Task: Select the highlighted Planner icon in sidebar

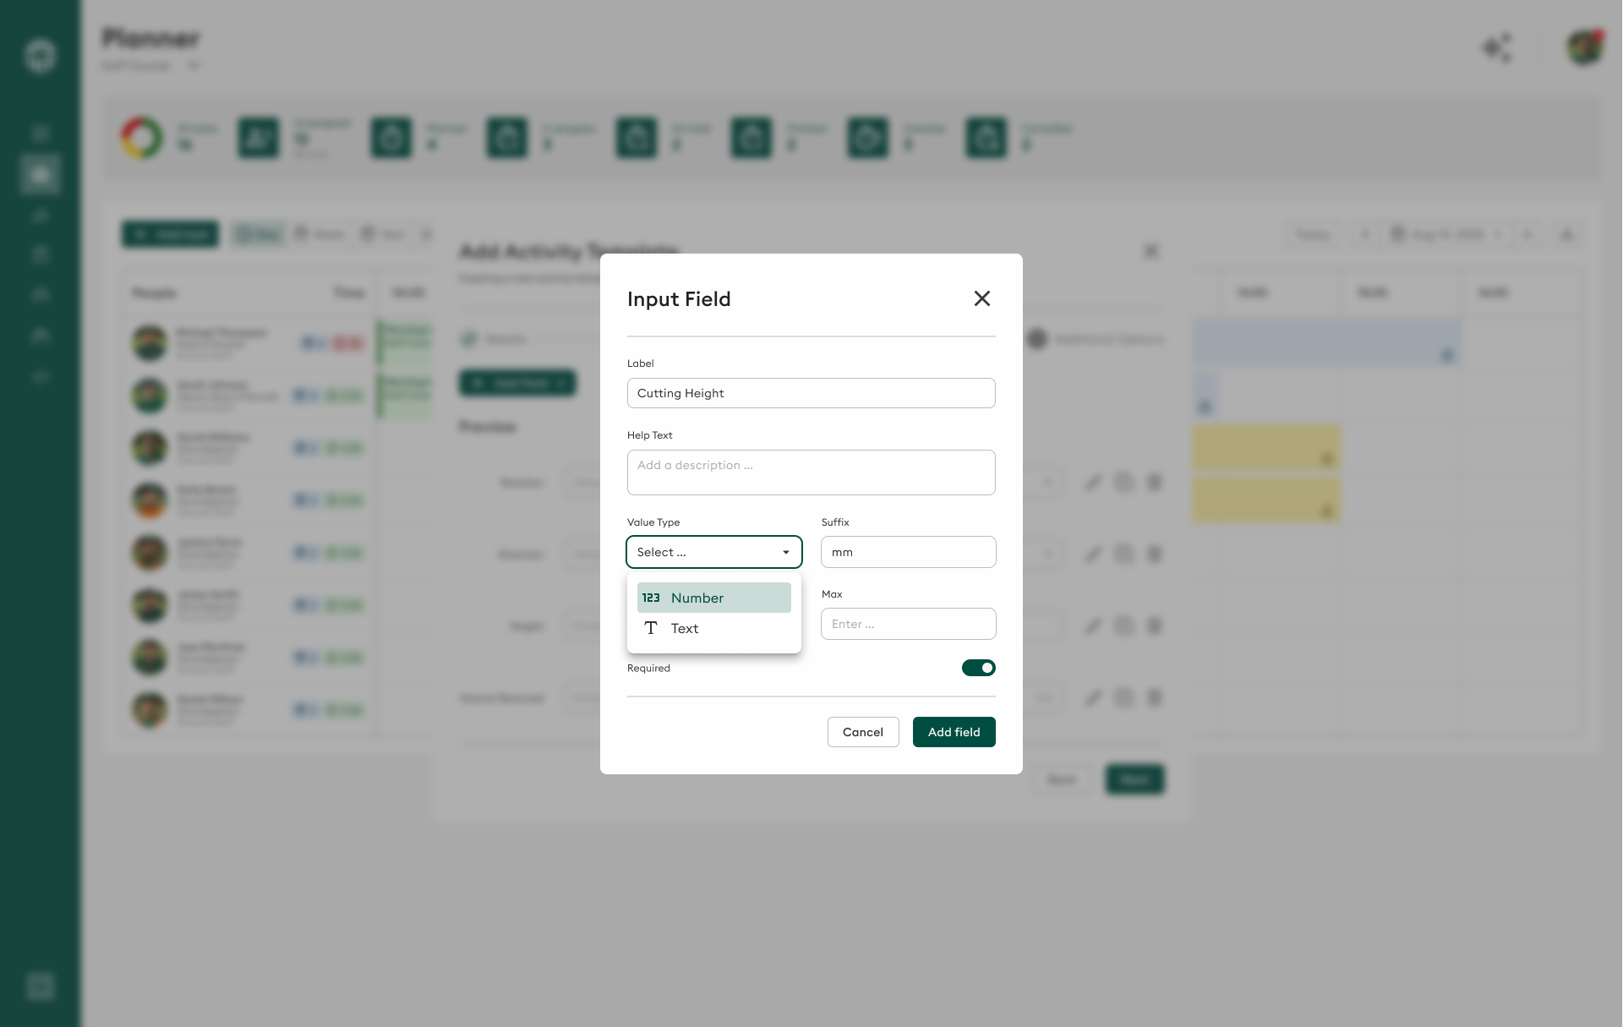Action: coord(39,174)
